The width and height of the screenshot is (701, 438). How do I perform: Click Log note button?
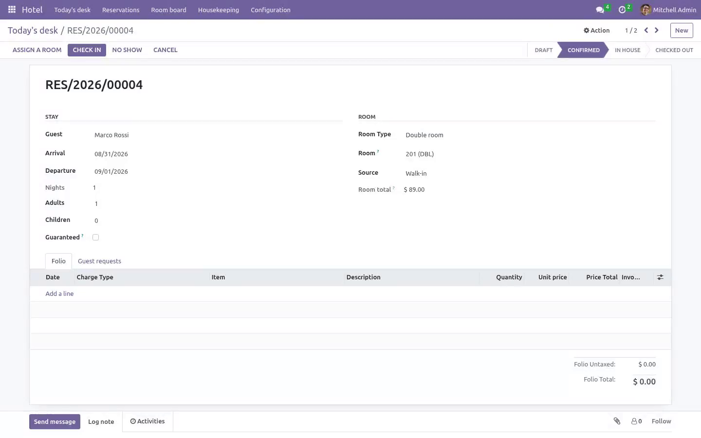click(x=101, y=422)
